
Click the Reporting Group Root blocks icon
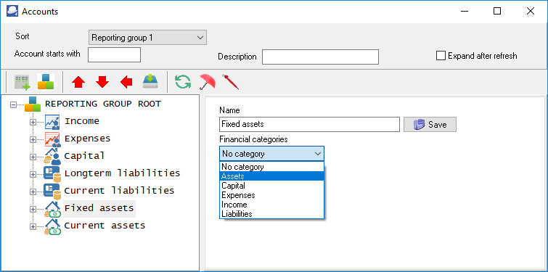33,104
